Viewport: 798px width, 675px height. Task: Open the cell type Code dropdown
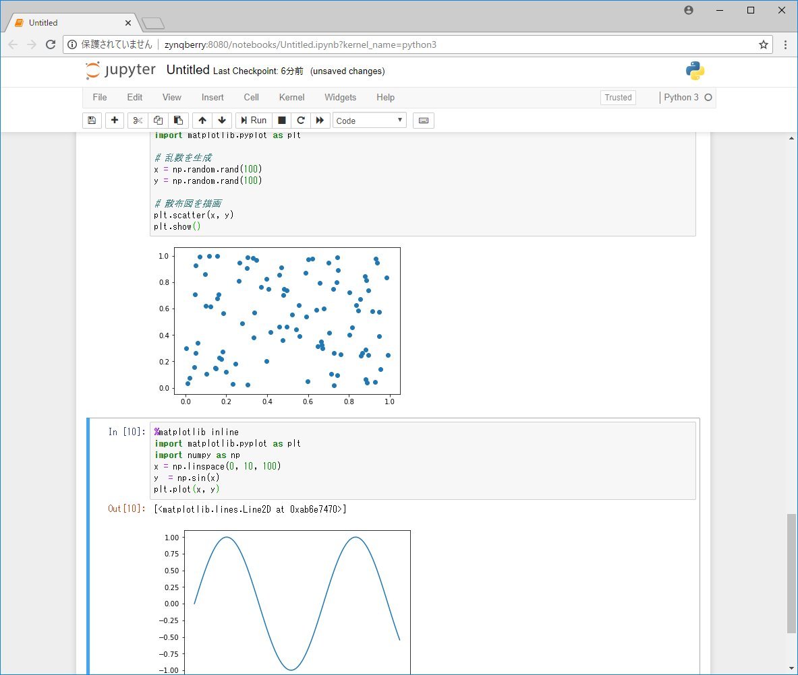coord(370,121)
